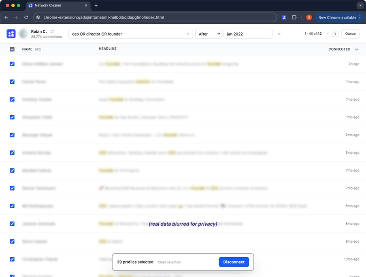Open the tab search chevron at top right
The height and width of the screenshot is (277, 366).
tap(360, 5)
